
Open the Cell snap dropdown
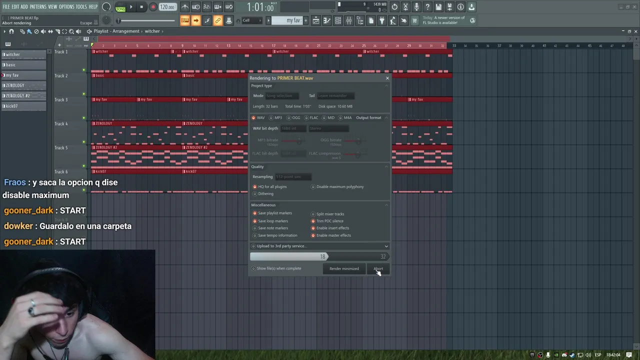(x=251, y=20)
